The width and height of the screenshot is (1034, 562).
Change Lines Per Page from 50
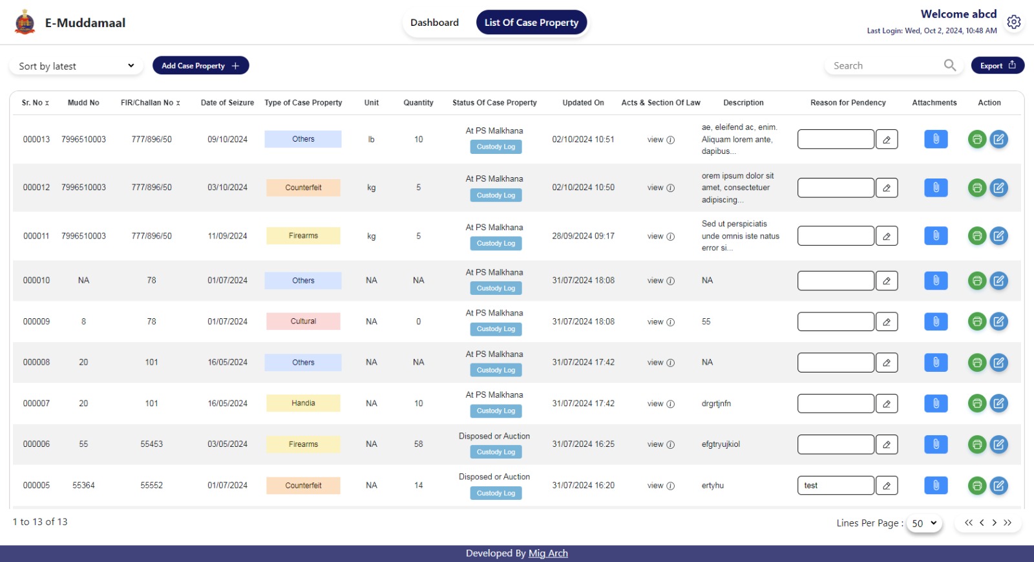pos(924,523)
